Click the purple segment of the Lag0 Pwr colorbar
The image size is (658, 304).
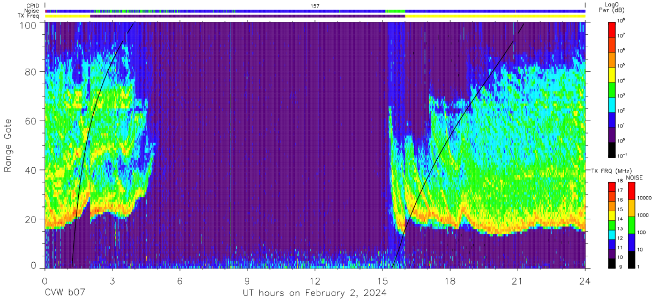[x=612, y=134]
